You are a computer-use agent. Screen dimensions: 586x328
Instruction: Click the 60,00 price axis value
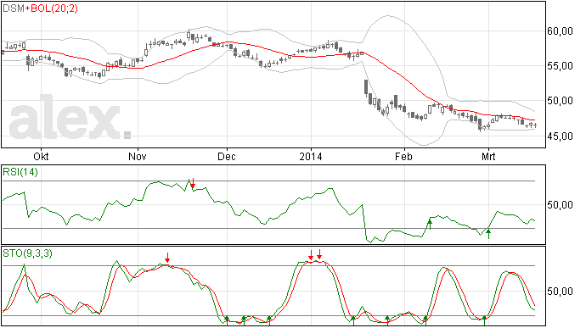pos(560,31)
